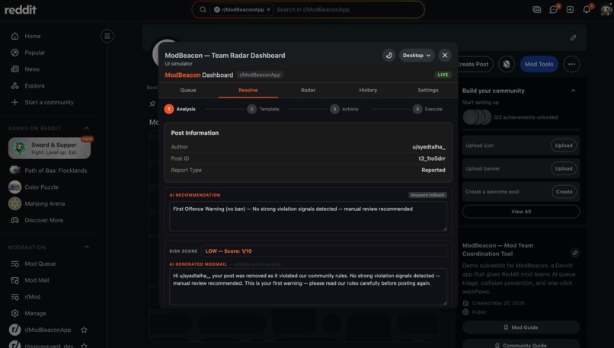Click Upload for Upload icon
The image size is (614, 348).
tap(564, 145)
